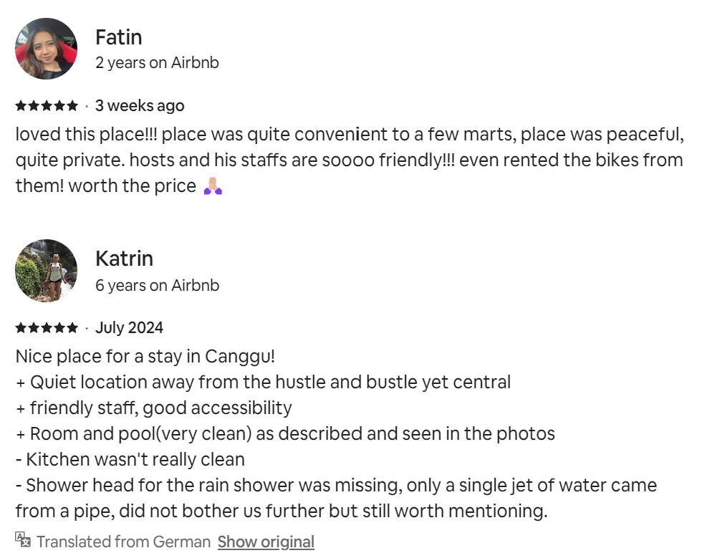The height and width of the screenshot is (553, 712).
Task: Click the five-star rating on Fatin's review
Action: coord(47,106)
